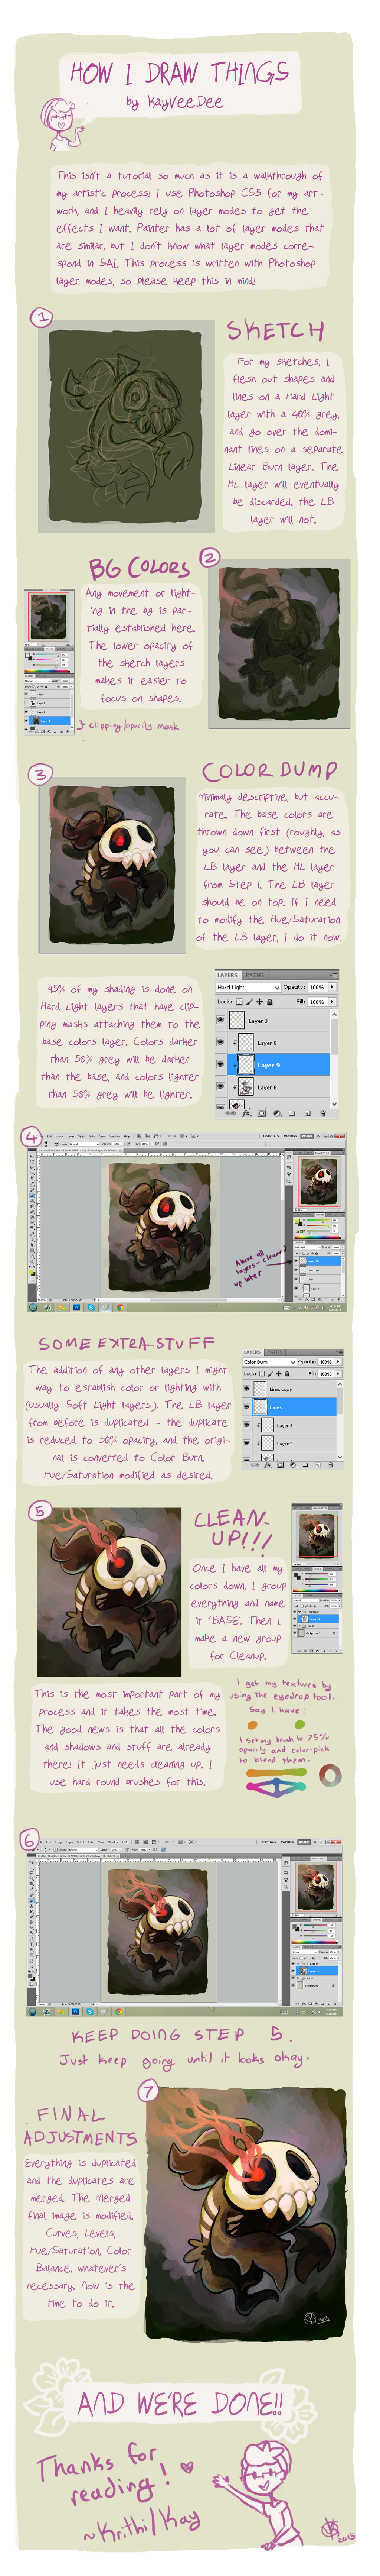Click Lock all padlock in Color Burn panel
The image size is (380, 2576).
(x=287, y=1374)
